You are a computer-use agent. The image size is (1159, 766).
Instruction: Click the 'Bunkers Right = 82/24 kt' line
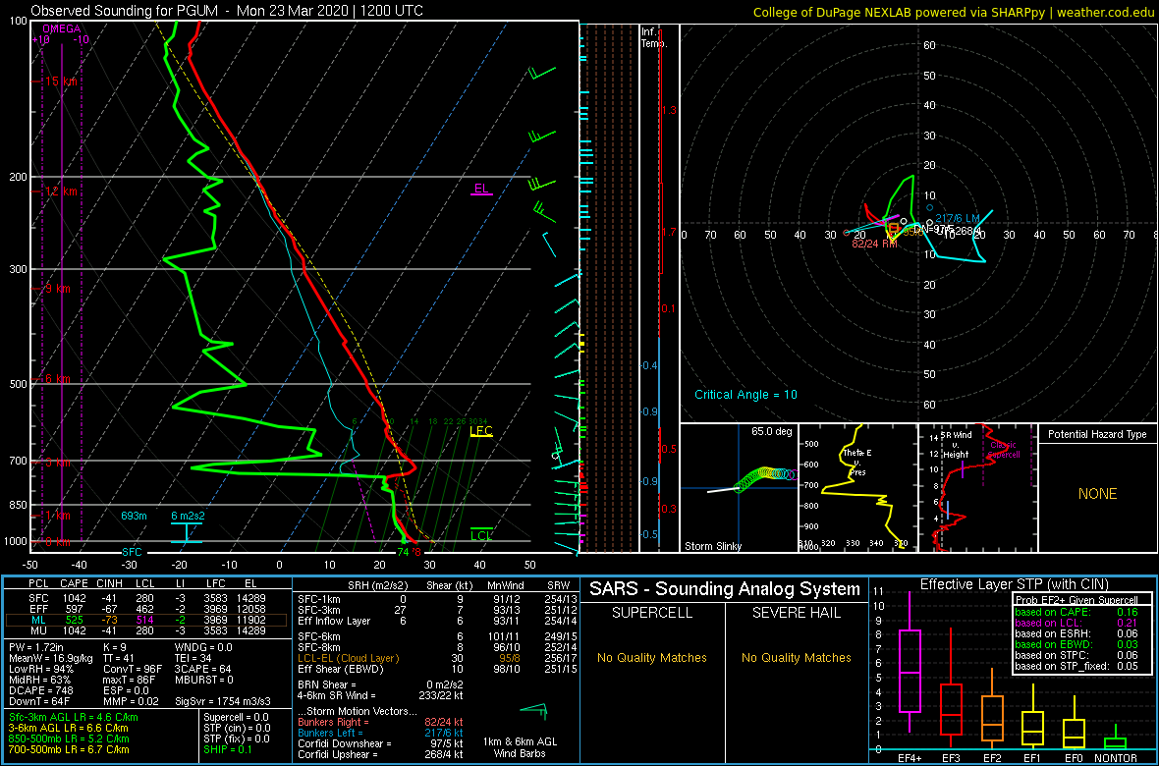click(x=380, y=721)
